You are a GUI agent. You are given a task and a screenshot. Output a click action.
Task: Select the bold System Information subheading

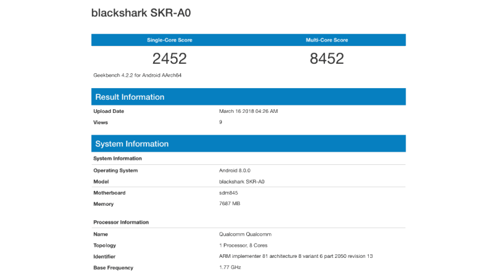(x=117, y=159)
